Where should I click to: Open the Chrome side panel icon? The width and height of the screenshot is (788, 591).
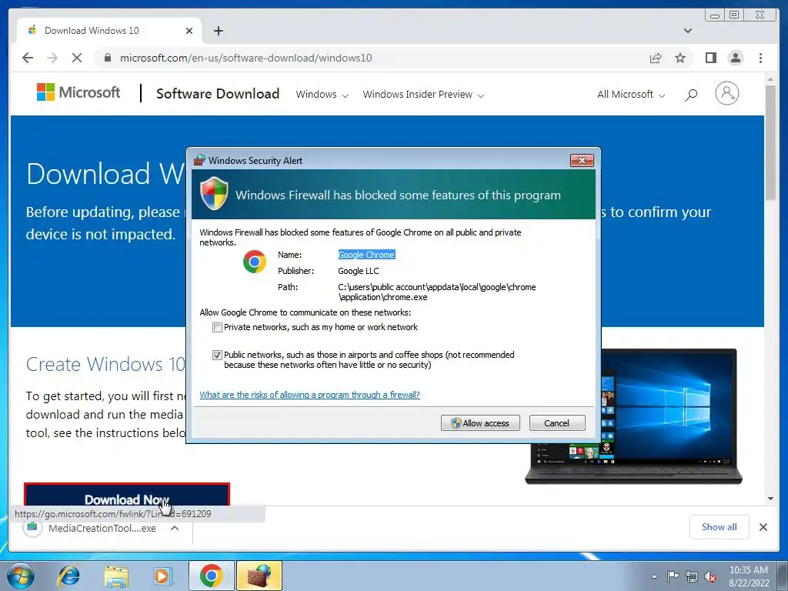710,58
